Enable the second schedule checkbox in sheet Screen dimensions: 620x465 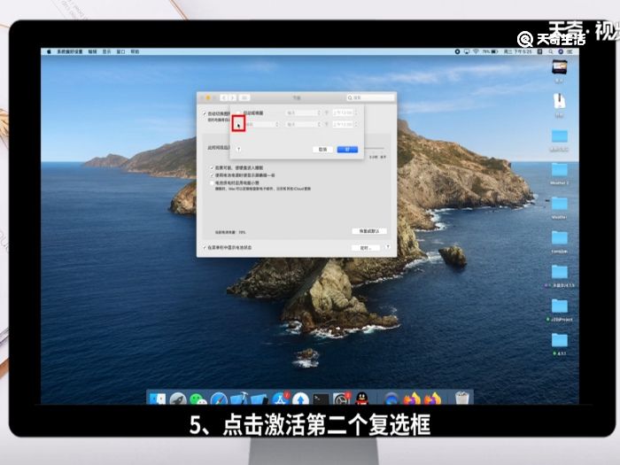coord(238,124)
